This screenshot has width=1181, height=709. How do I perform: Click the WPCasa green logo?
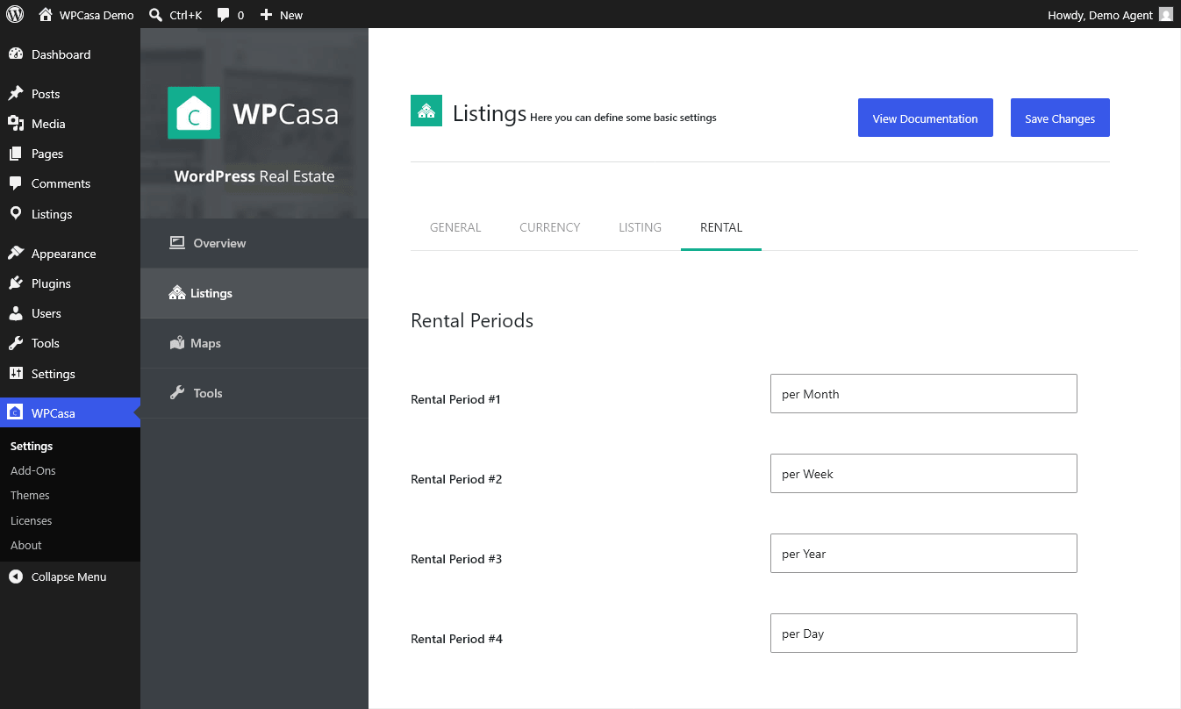(194, 112)
